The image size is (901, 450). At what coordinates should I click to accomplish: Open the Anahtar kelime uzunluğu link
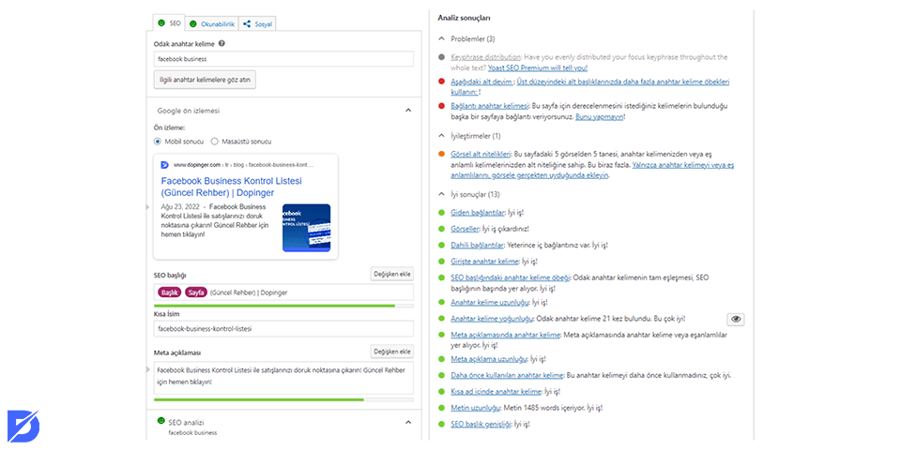(x=490, y=302)
